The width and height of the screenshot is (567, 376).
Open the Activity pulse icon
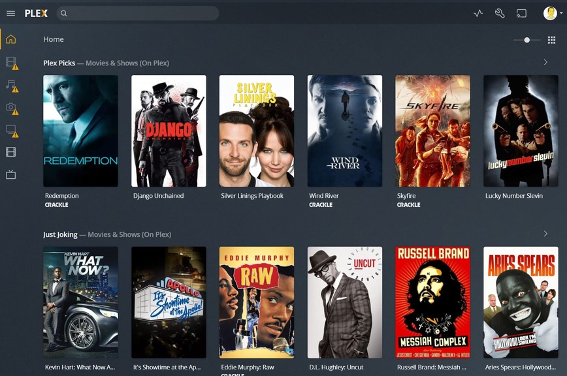tap(478, 13)
